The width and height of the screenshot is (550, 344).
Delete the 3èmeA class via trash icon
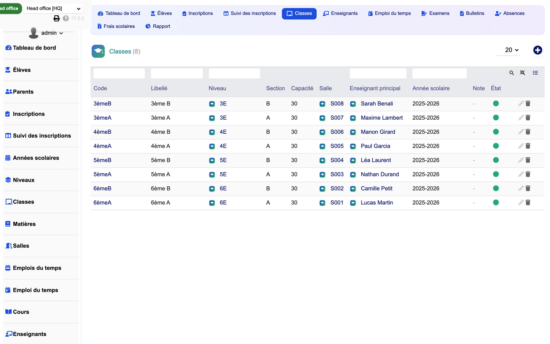pyautogui.click(x=528, y=118)
